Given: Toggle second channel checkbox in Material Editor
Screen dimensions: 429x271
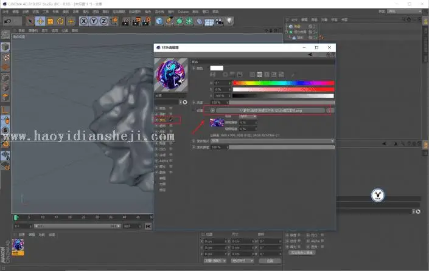Looking at the screenshot, I should tap(171, 114).
